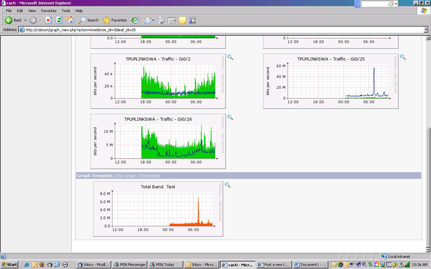
Task: Click the Forward navigation arrow
Action: point(33,20)
